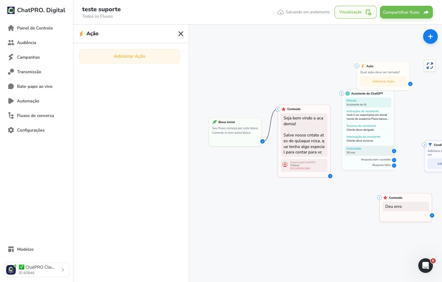
Task: Click the Bloco Inicial output connector dot
Action: [x=262, y=141]
